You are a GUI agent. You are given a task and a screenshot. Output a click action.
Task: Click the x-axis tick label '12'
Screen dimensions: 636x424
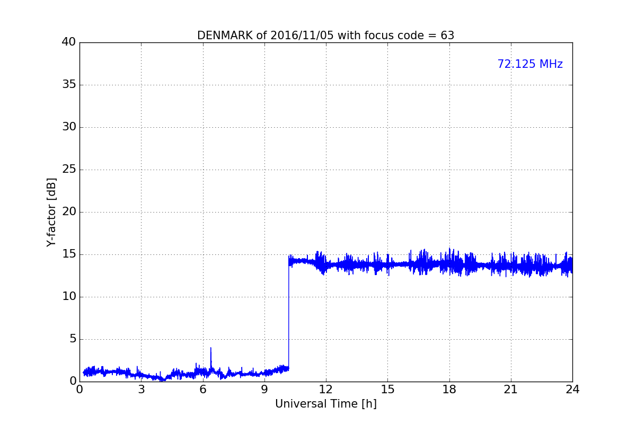click(326, 390)
